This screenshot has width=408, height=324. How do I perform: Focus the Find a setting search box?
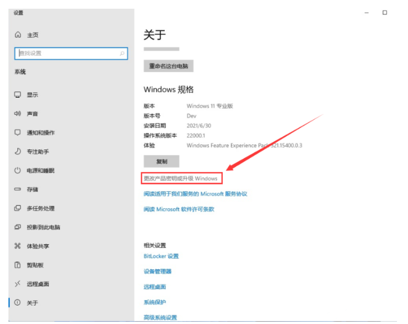[67, 54]
